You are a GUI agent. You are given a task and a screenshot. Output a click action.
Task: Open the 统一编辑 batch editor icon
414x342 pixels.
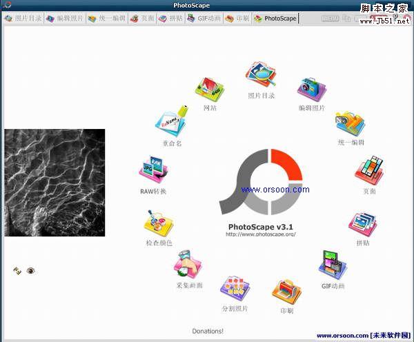351,123
